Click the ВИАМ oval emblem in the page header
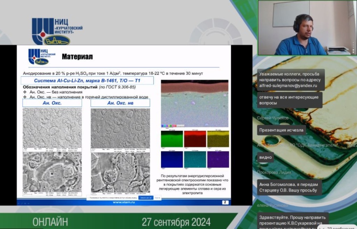 pyautogui.click(x=57, y=41)
